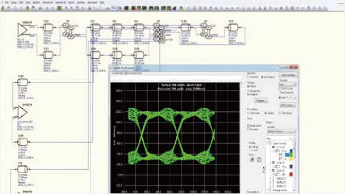Image resolution: width=345 pixels, height=194 pixels.
Task: Click the left icon button below Voltage option
Action: pyautogui.click(x=251, y=160)
